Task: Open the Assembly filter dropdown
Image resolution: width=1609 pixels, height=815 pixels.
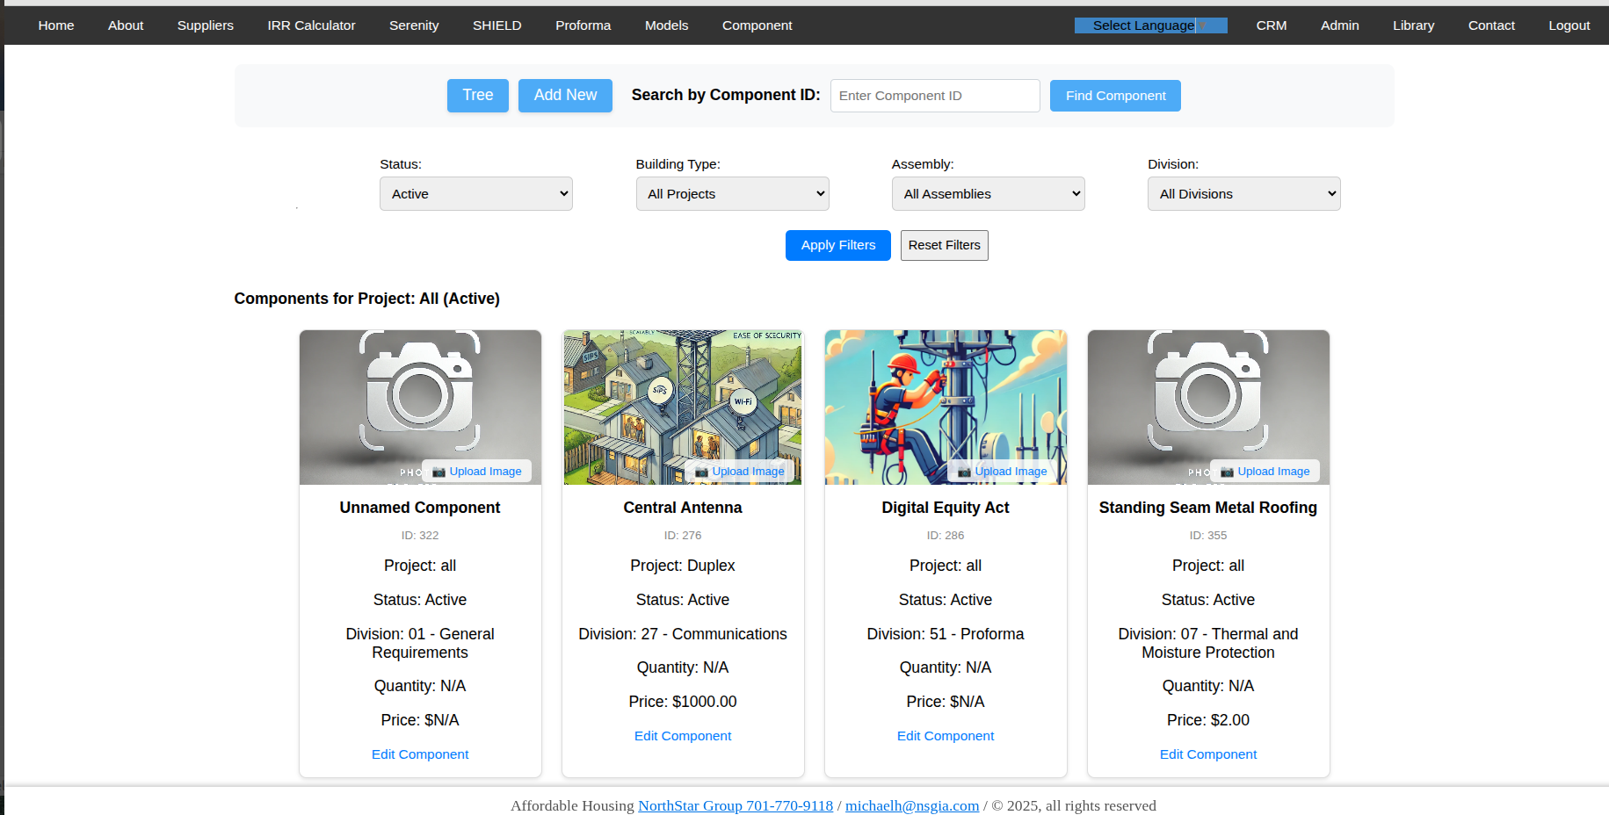Action: pos(988,194)
